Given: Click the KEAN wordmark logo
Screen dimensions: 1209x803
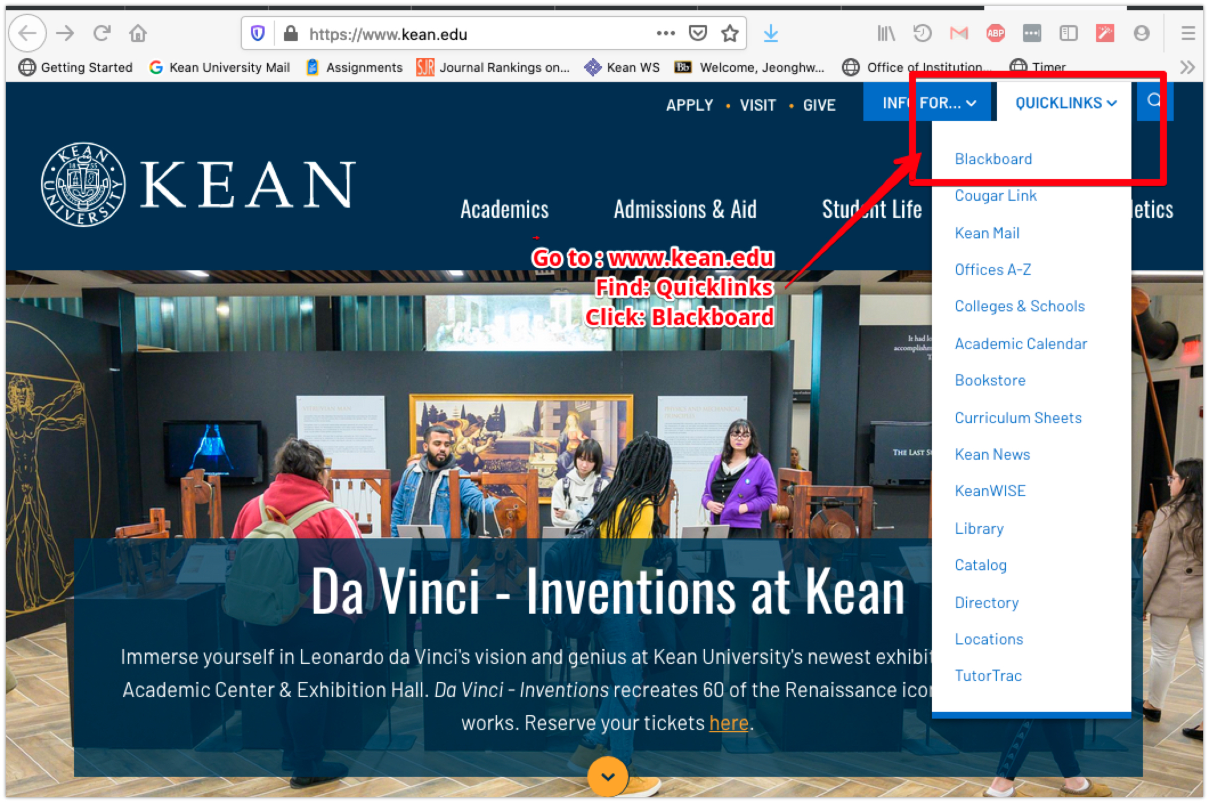Looking at the screenshot, I should [x=248, y=184].
